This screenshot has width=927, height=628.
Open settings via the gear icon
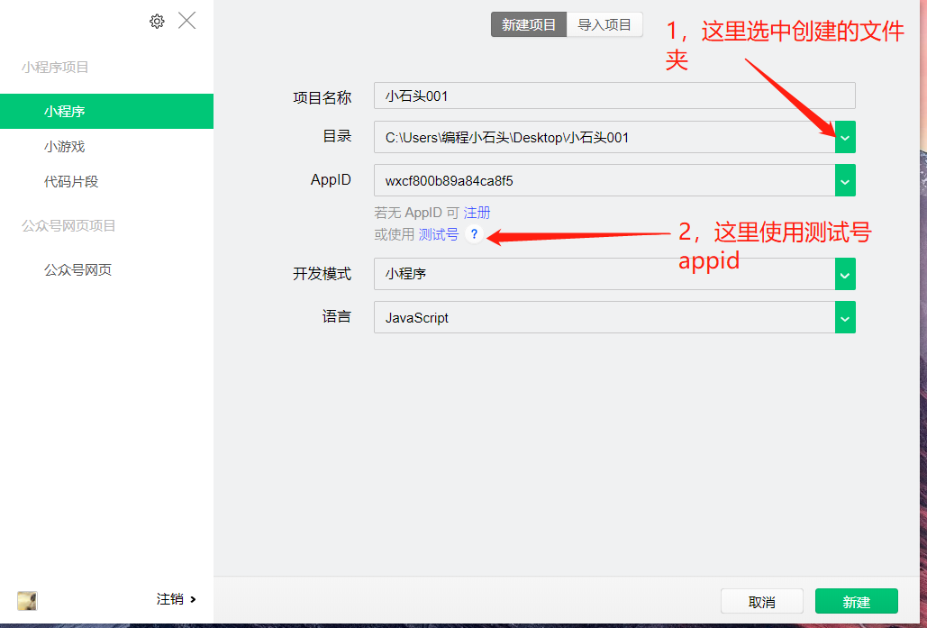pos(157,22)
